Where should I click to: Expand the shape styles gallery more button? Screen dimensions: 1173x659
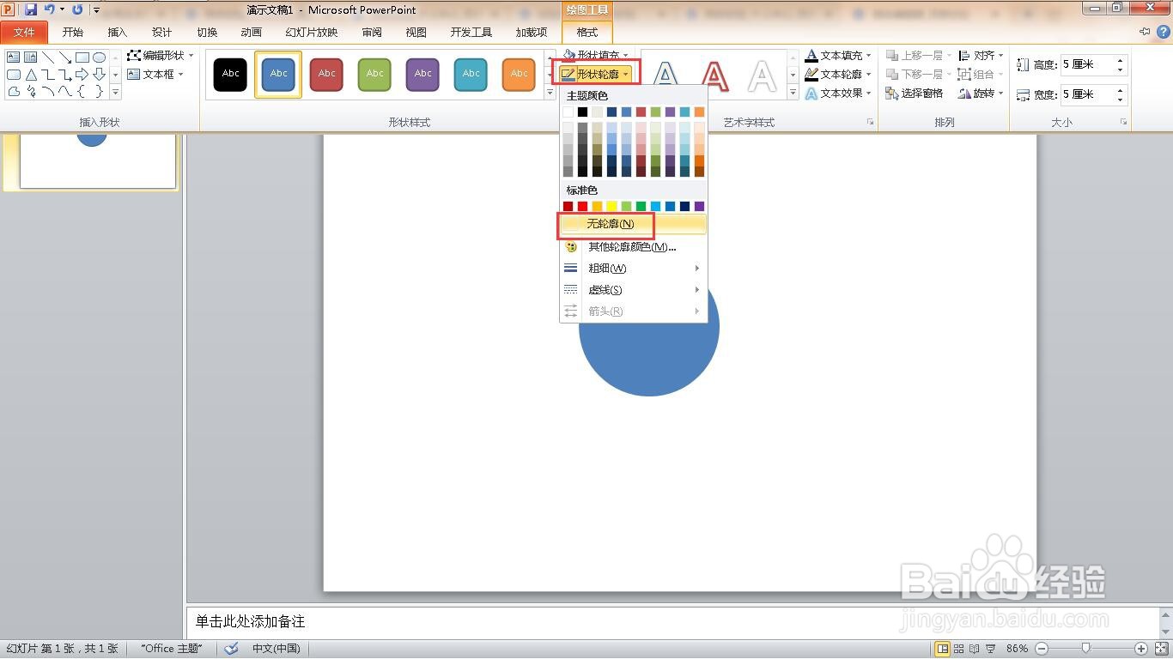(550, 94)
